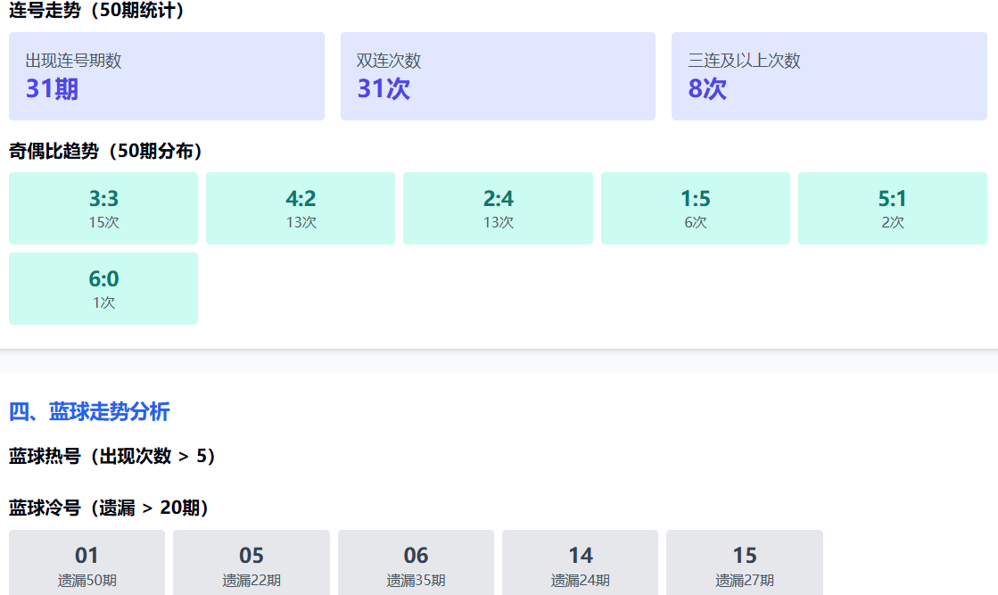
Task: Select the 三连及以上次数 8次 card
Action: [x=829, y=77]
